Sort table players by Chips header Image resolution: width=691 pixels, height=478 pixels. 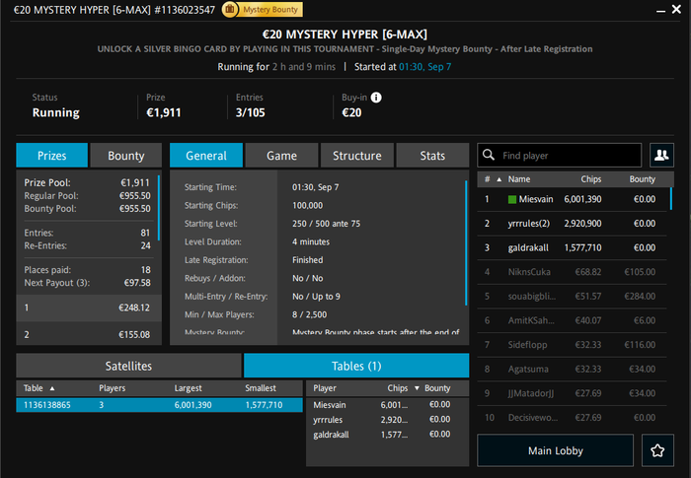[x=398, y=388]
